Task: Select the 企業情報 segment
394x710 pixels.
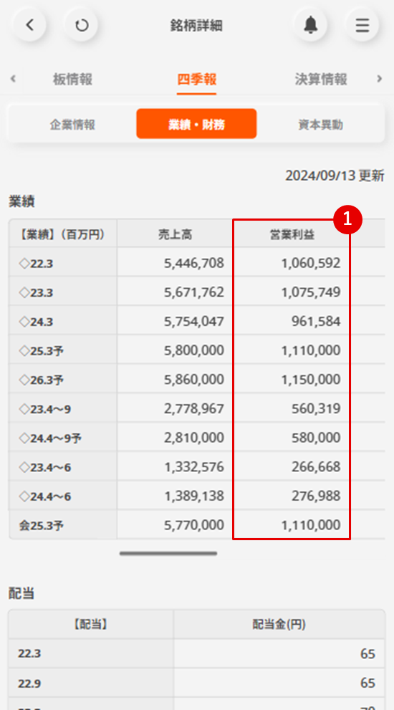Action: click(72, 125)
